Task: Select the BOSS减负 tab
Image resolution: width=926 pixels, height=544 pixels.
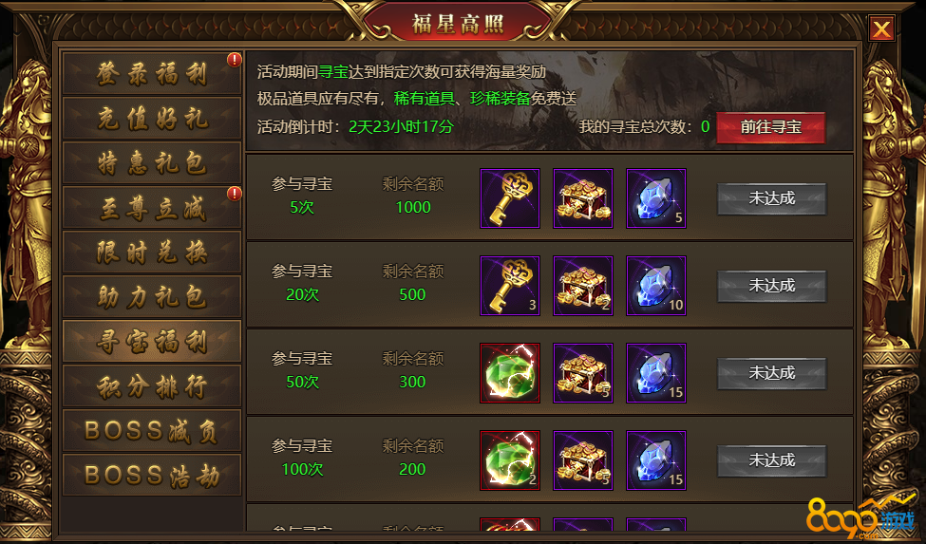Action: point(152,431)
